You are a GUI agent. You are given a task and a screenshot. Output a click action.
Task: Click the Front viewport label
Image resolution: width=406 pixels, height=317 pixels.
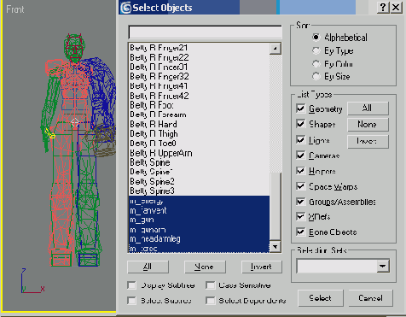15,9
